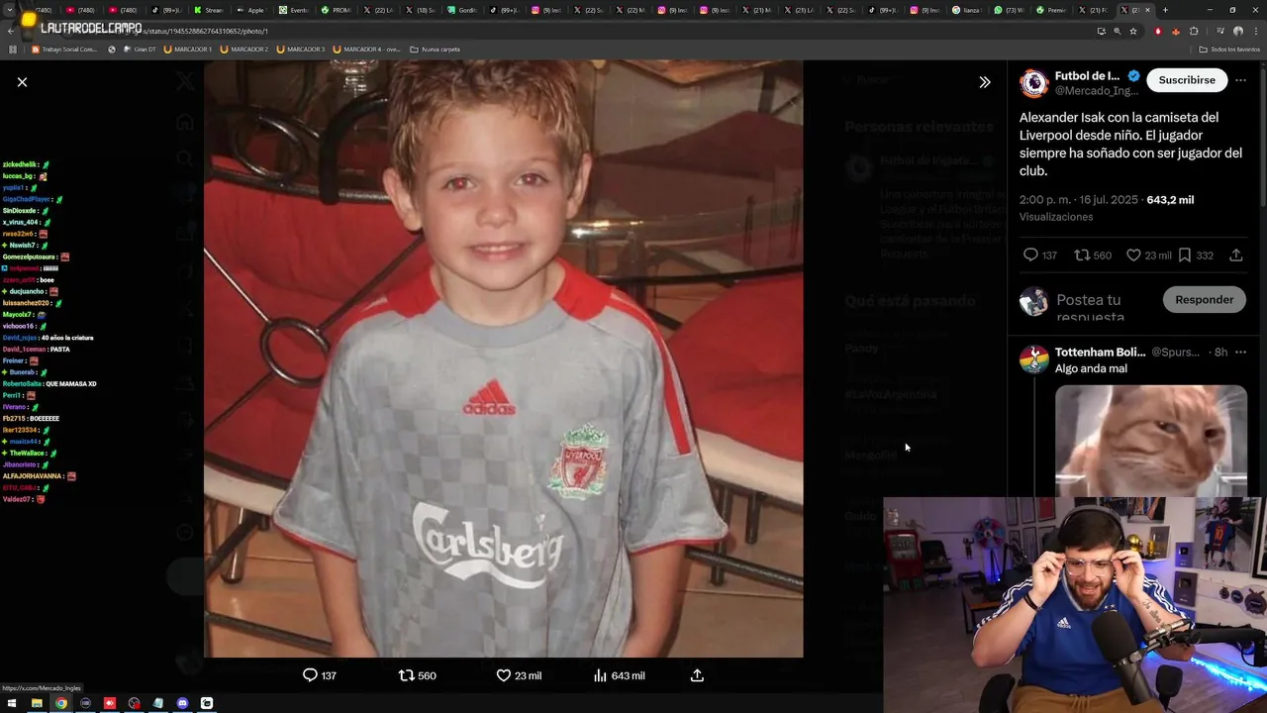Click chat username 'ALFAJORHAVANNA'
1267x713 pixels.
point(33,476)
